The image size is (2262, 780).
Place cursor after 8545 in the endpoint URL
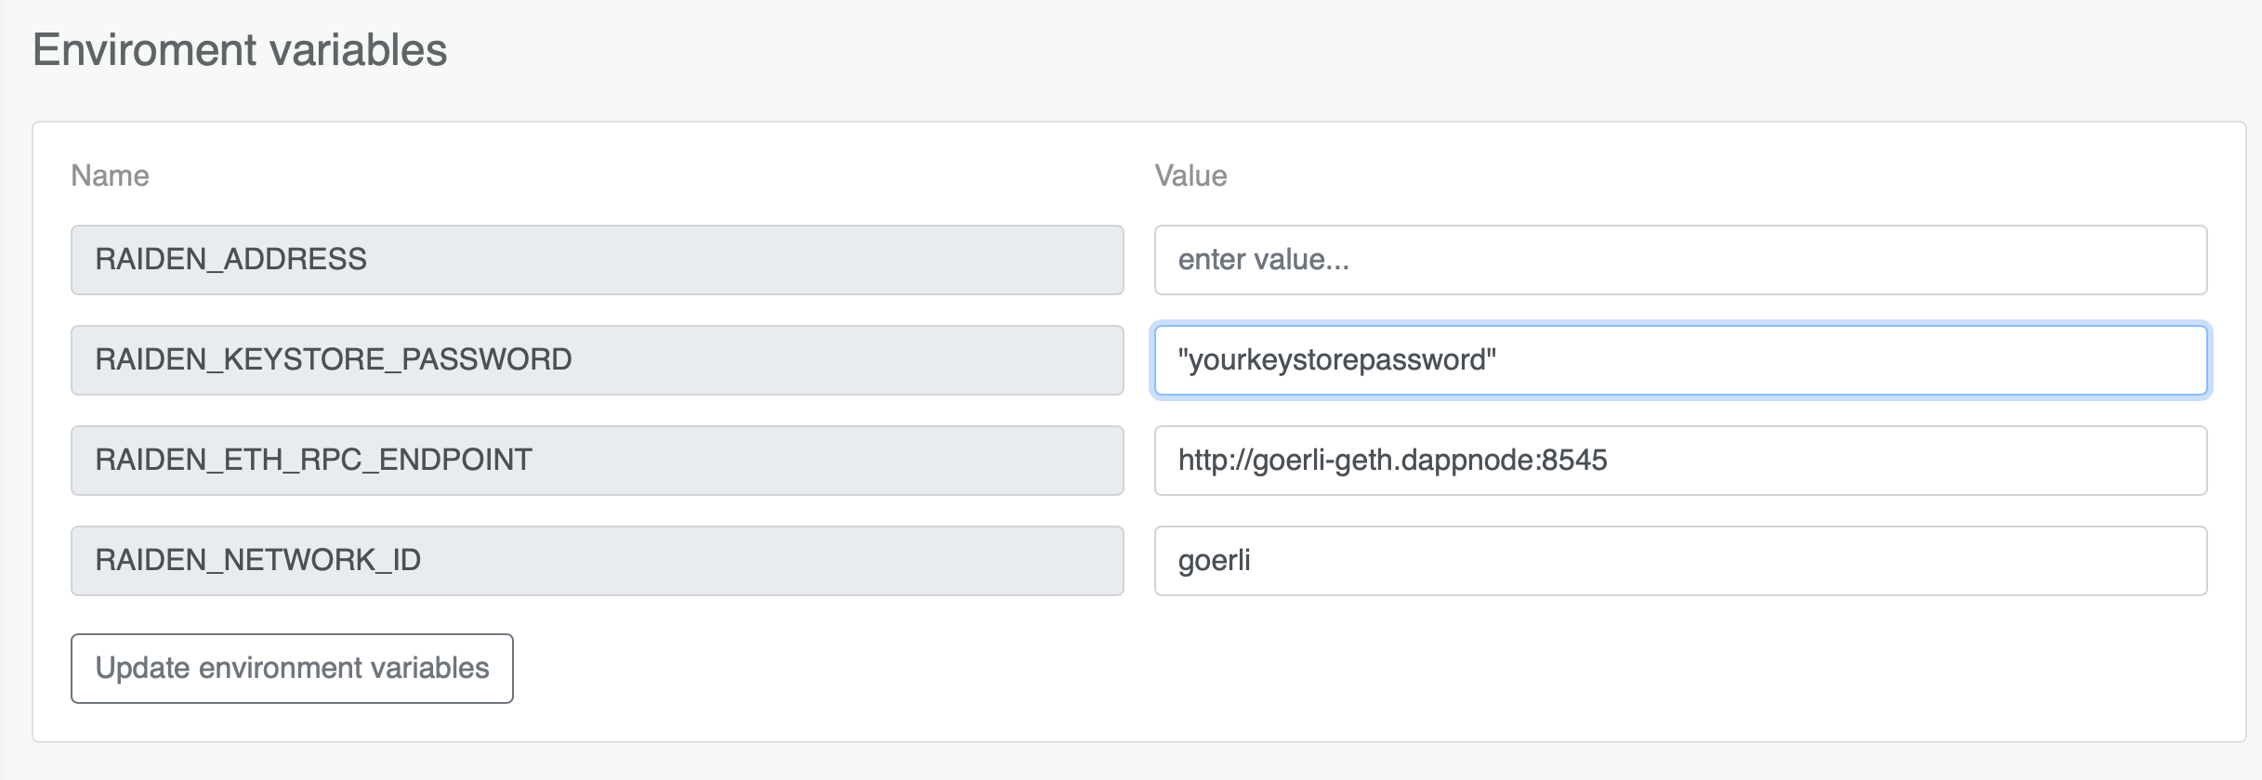1609,461
